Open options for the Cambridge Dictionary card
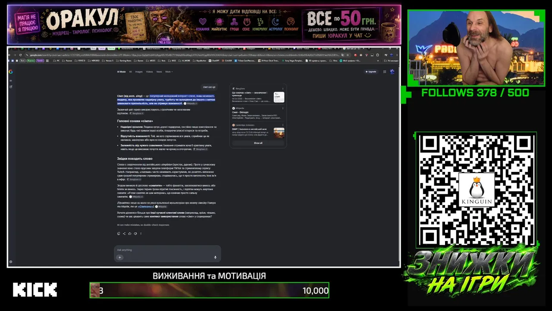Image resolution: width=552 pixels, height=311 pixels. point(283,125)
